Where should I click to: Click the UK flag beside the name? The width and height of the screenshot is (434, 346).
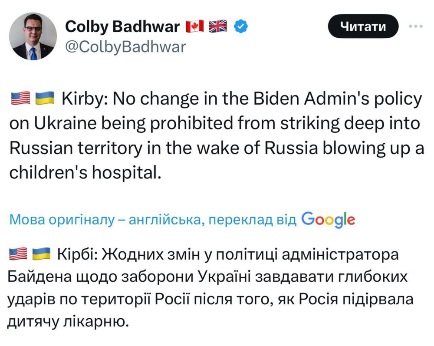(x=218, y=27)
